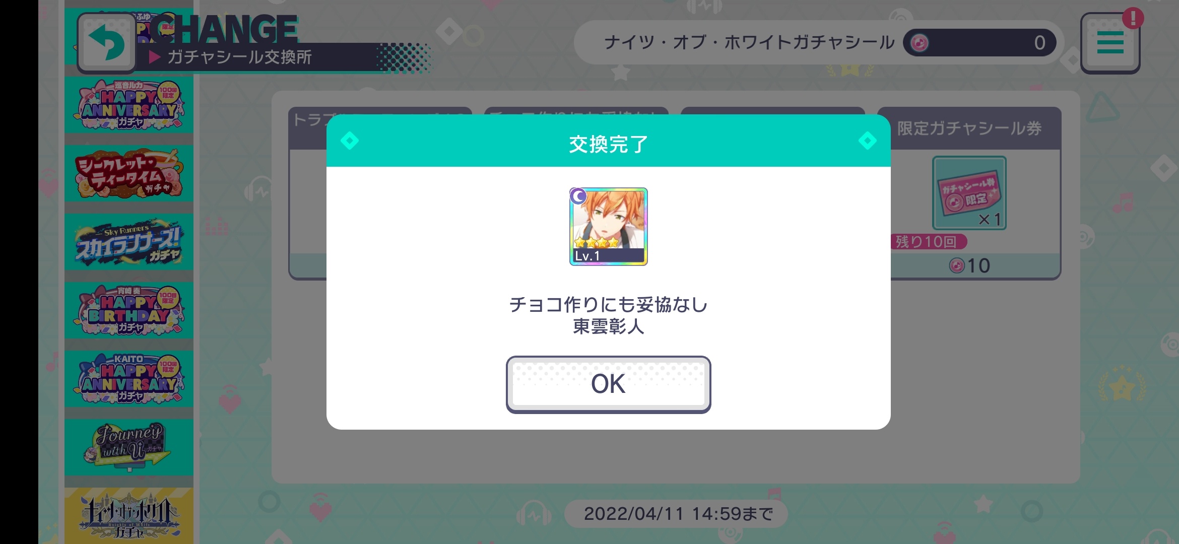Click the 10 seal cost on ticket
Viewport: 1179px width, 544px height.
(970, 265)
